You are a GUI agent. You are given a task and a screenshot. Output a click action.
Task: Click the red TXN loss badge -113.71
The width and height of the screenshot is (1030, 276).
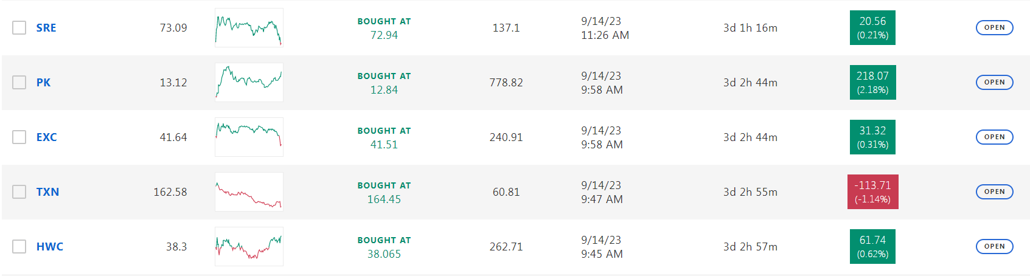[x=872, y=192]
